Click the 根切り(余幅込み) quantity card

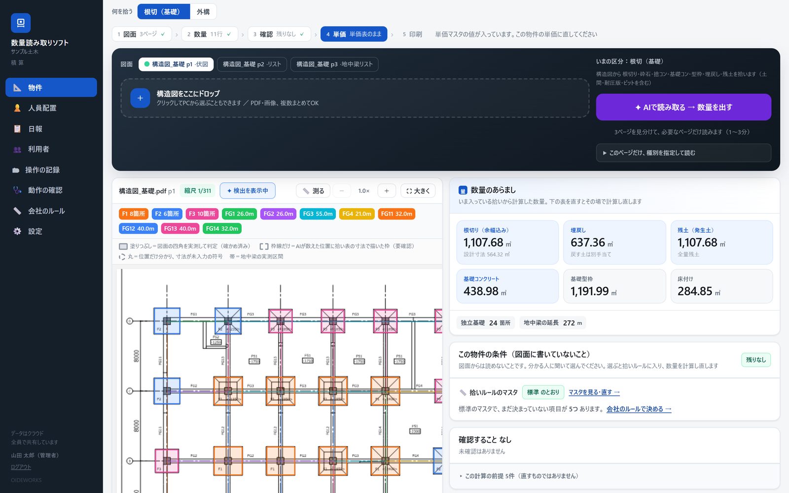coord(507,243)
